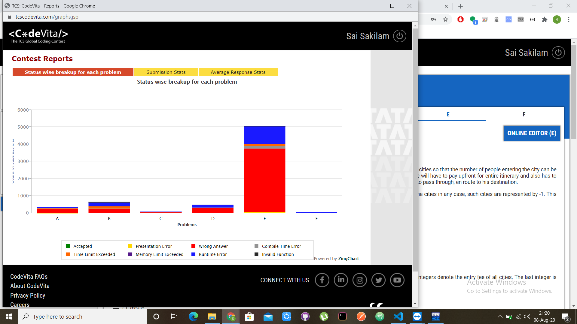Expand hidden system tray icons chevron
Viewport: 577px width, 324px height.
click(500, 316)
